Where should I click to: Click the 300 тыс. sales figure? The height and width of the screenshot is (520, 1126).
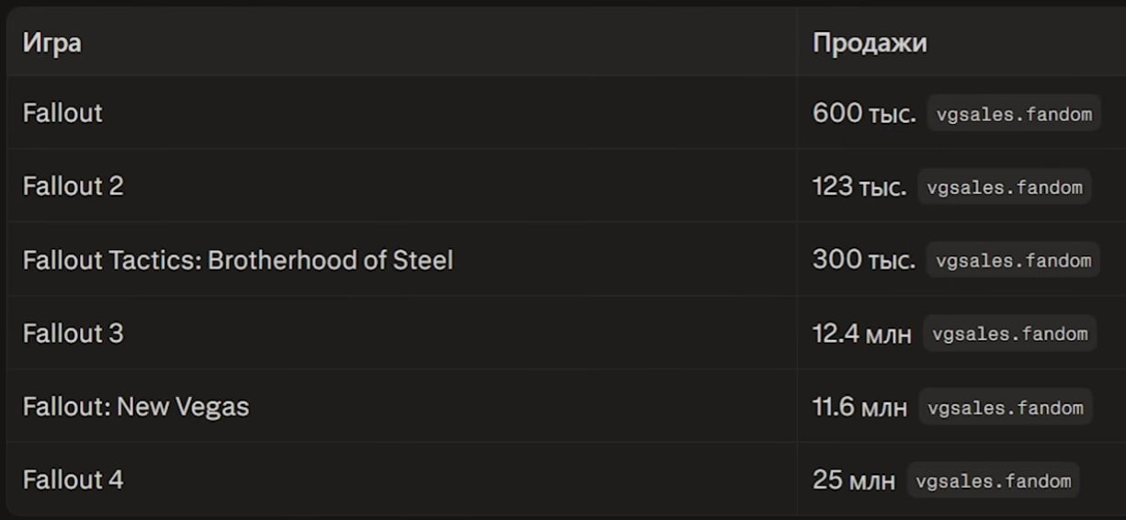click(864, 260)
